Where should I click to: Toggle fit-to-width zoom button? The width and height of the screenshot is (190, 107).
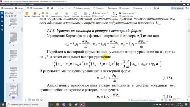[x=166, y=100]
